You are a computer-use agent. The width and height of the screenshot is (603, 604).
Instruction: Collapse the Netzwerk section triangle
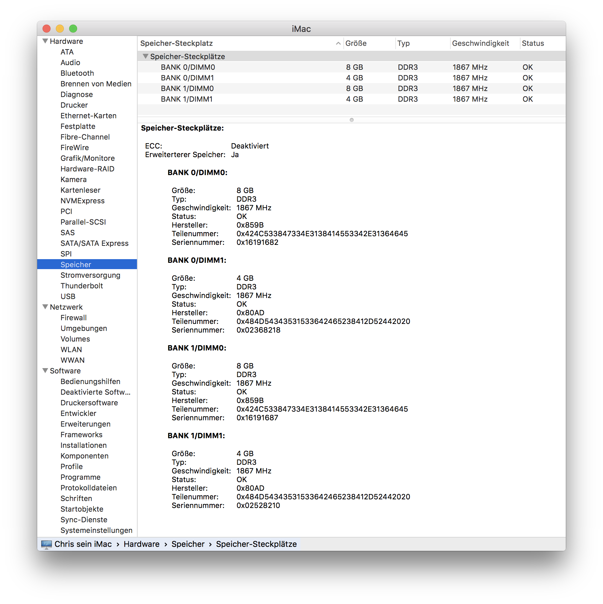click(45, 307)
